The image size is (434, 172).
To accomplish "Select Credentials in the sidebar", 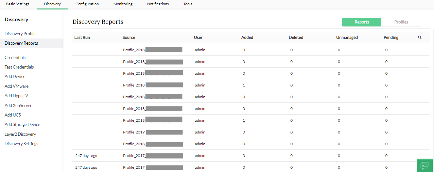I will point(15,57).
